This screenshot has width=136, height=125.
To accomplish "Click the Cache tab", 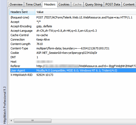I will (x=77, y=4).
